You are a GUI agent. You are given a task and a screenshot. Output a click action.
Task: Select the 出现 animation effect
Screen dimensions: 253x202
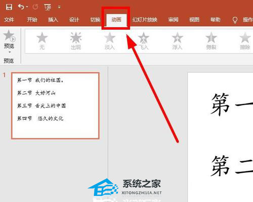coord(76,41)
